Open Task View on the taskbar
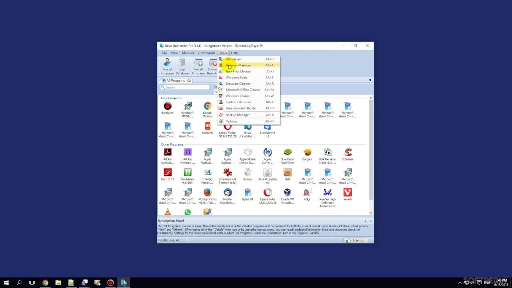Viewport: 512px width, 288px height. click(32, 282)
